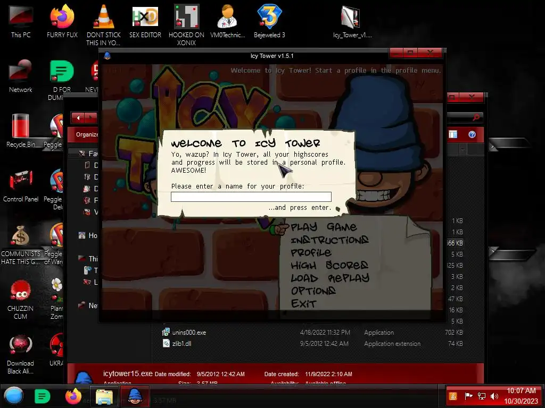The image size is (545, 408).
Task: Open the D FOR DUMI desktop icon
Action: pos(61,80)
